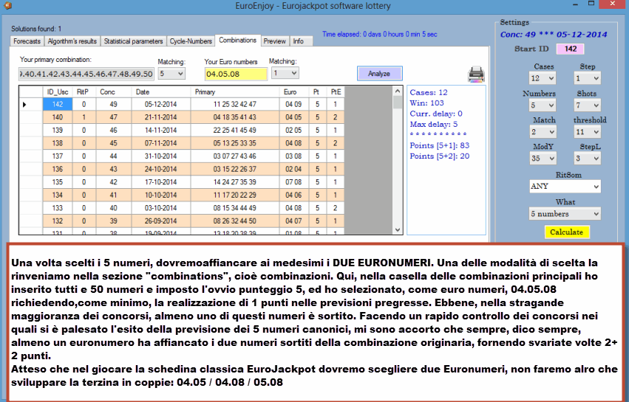Click ID cell 134
Screen dimensions: 629x402
pyautogui.click(x=58, y=195)
